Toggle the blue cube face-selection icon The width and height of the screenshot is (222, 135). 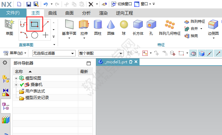pos(201,53)
